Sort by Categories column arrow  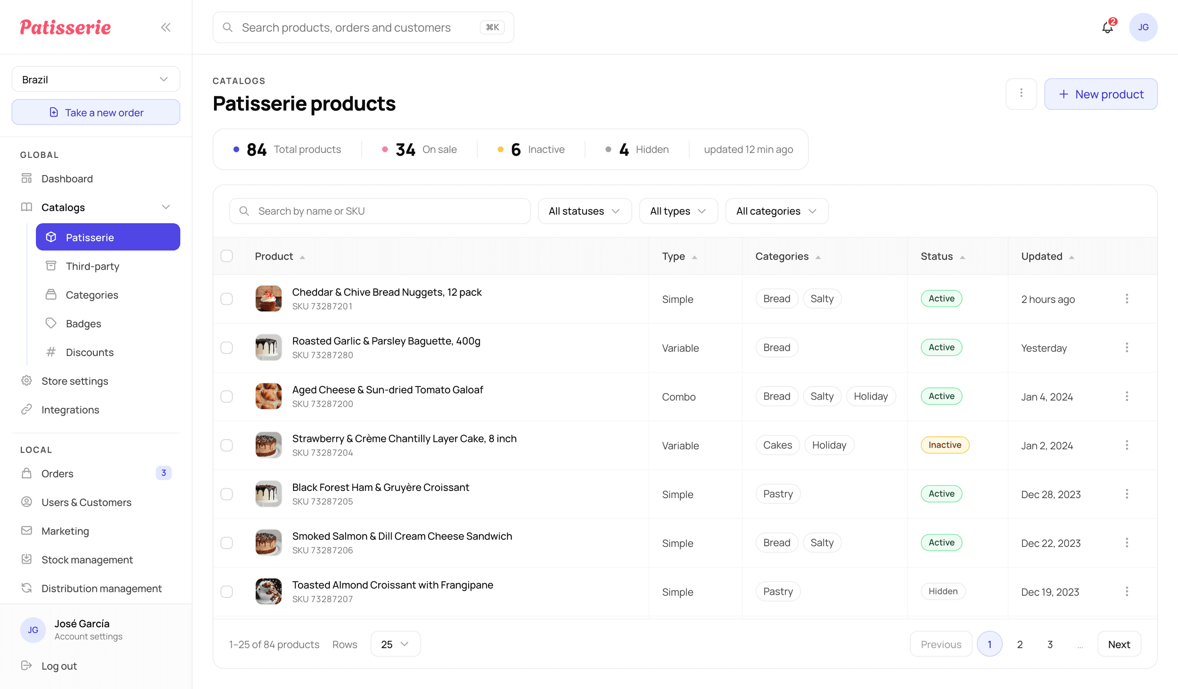click(x=818, y=257)
